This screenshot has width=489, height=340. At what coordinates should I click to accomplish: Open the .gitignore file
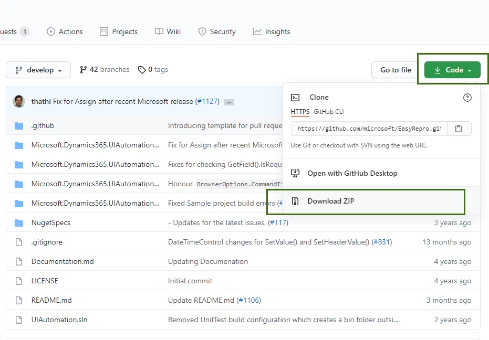click(47, 242)
